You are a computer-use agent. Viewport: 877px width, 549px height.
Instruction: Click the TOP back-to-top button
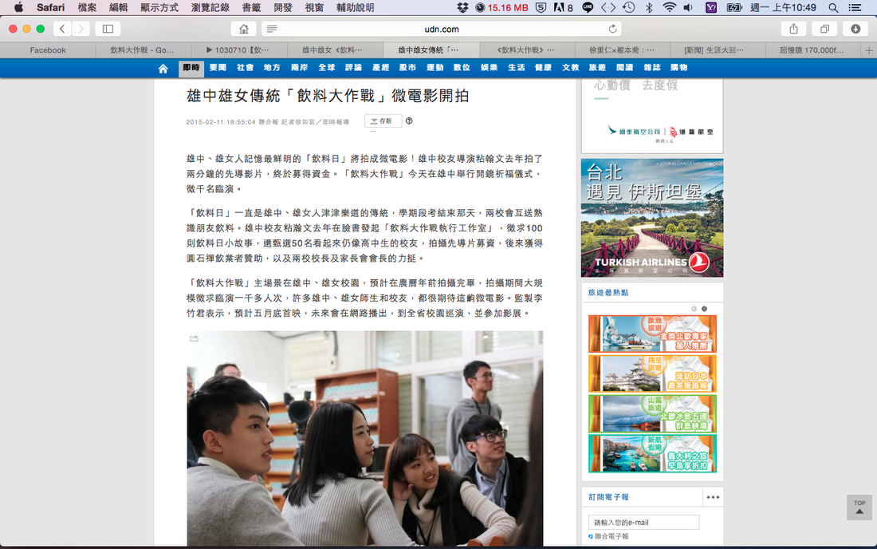pyautogui.click(x=859, y=507)
